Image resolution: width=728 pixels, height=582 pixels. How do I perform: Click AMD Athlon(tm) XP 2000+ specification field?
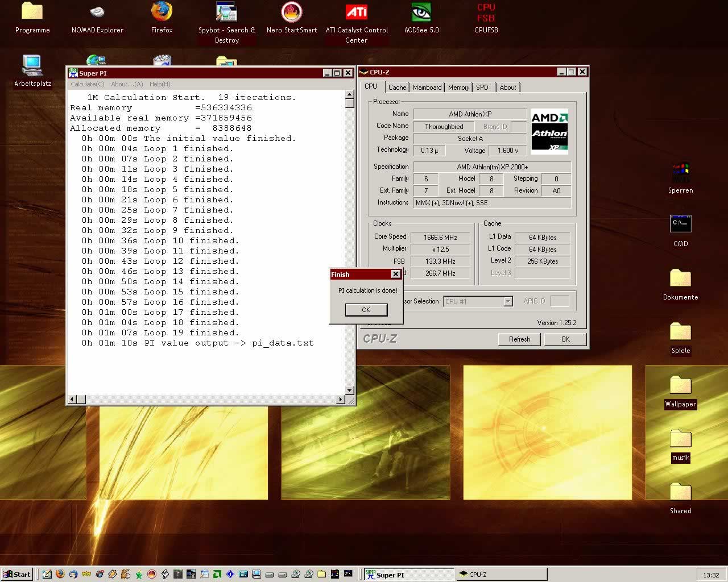[x=492, y=167]
